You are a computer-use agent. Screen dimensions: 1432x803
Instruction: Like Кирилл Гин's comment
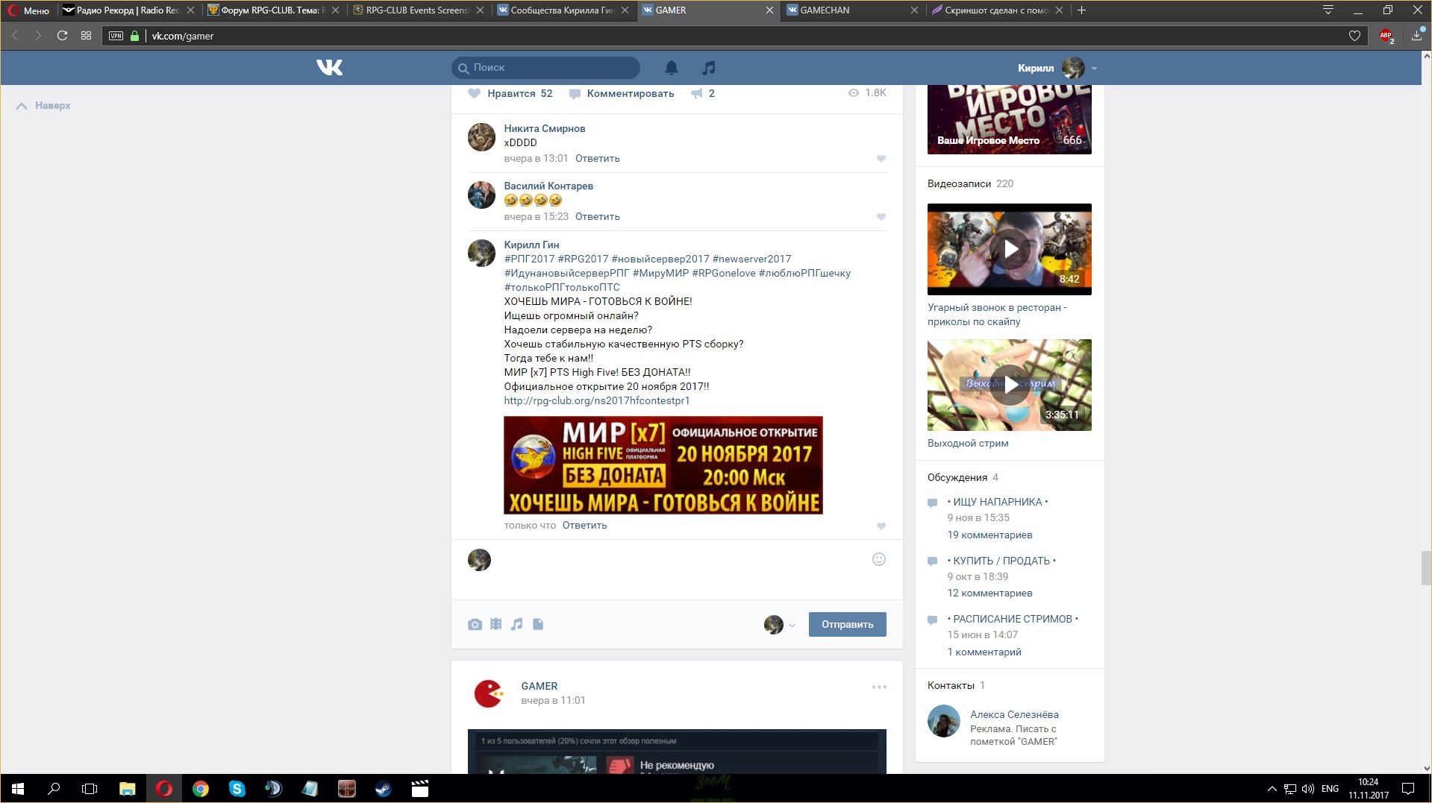(881, 526)
